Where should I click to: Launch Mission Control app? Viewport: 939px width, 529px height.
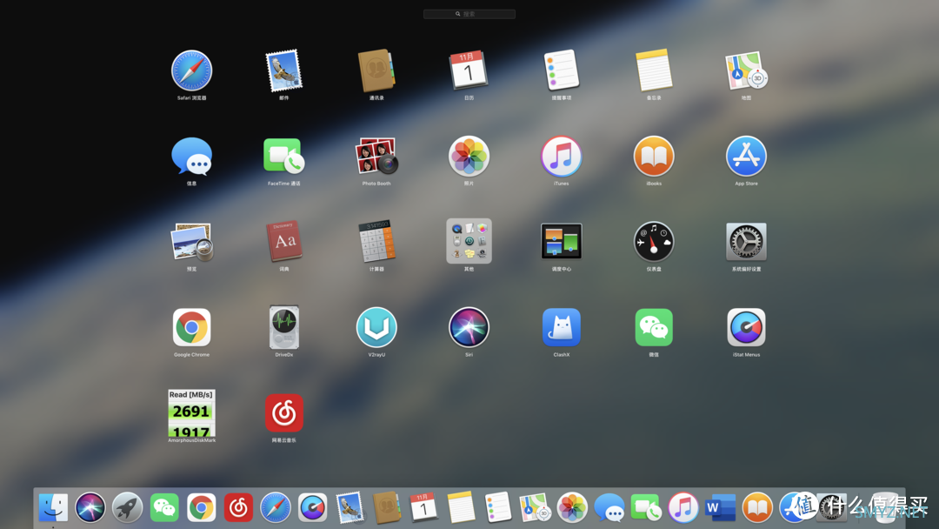point(561,241)
